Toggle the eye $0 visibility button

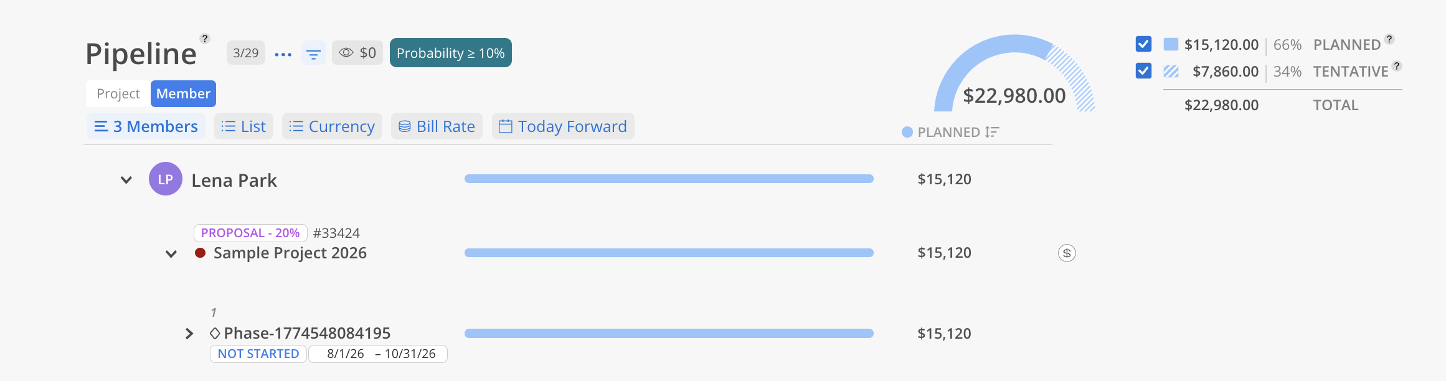[x=357, y=53]
